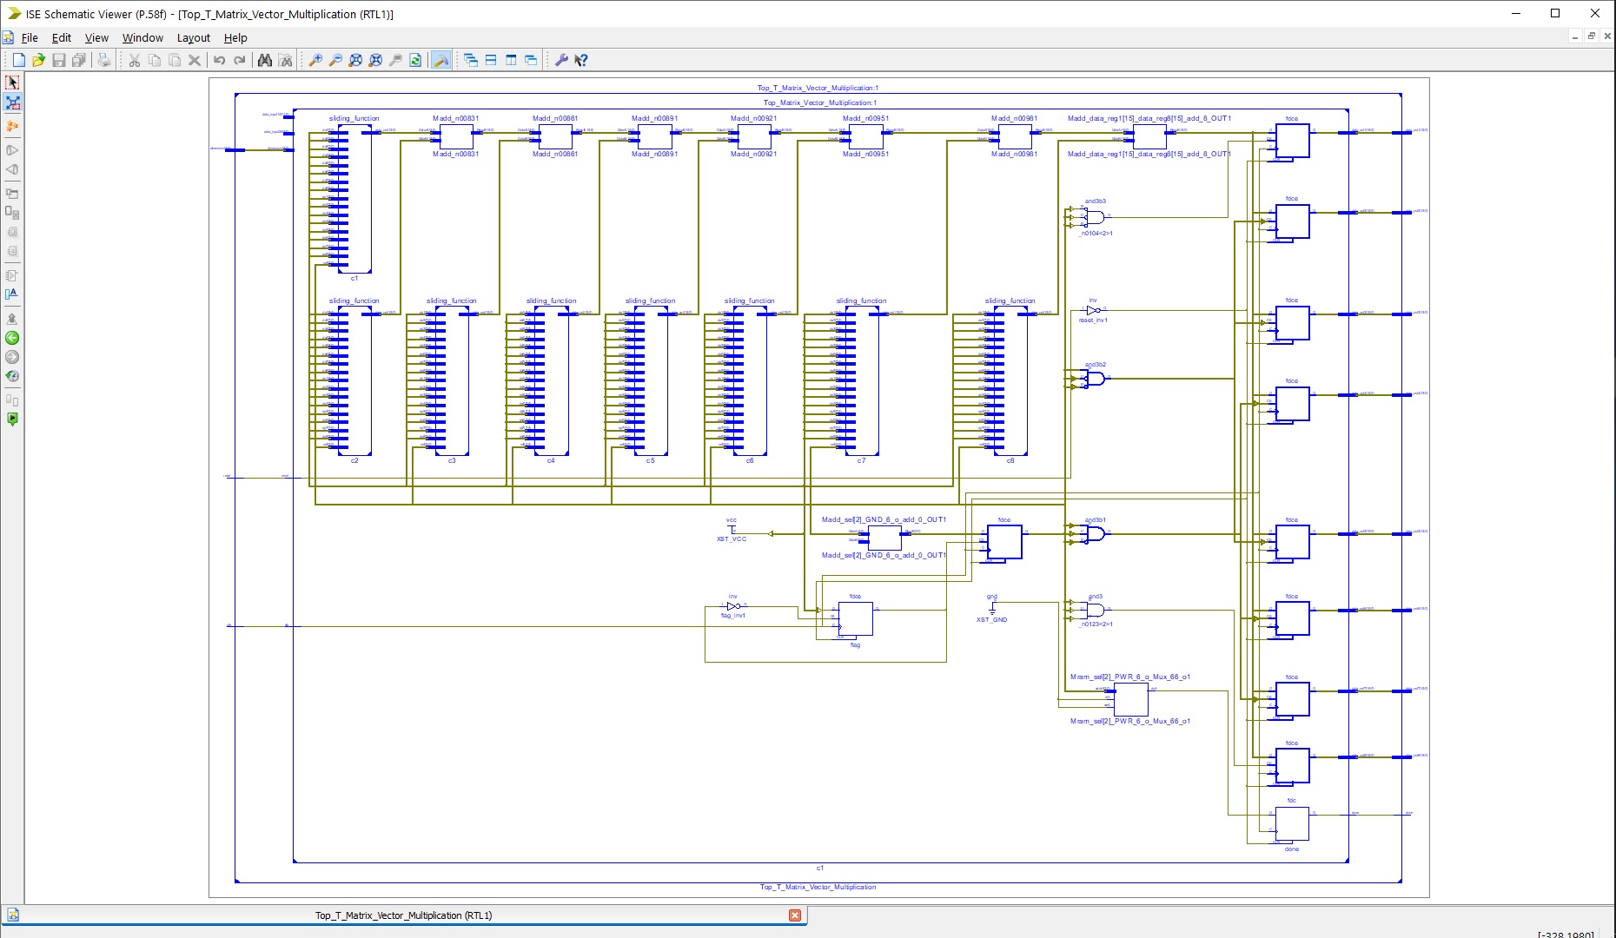Click the Save All icon
The height and width of the screenshot is (938, 1616).
[x=78, y=60]
